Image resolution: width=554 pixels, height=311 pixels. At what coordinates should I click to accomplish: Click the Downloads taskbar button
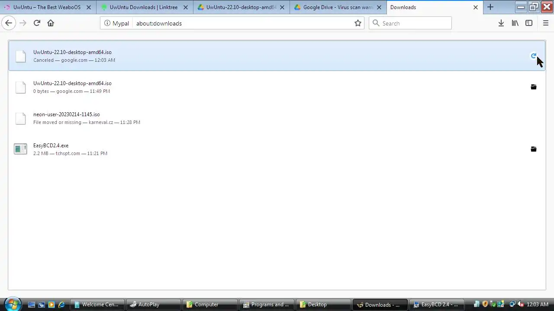point(380,305)
